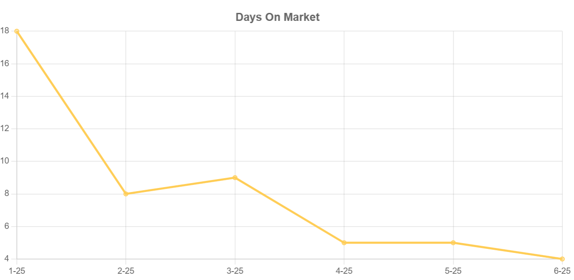The image size is (574, 280).
Task: Click the 3-25 x-axis label
Action: coord(235,271)
